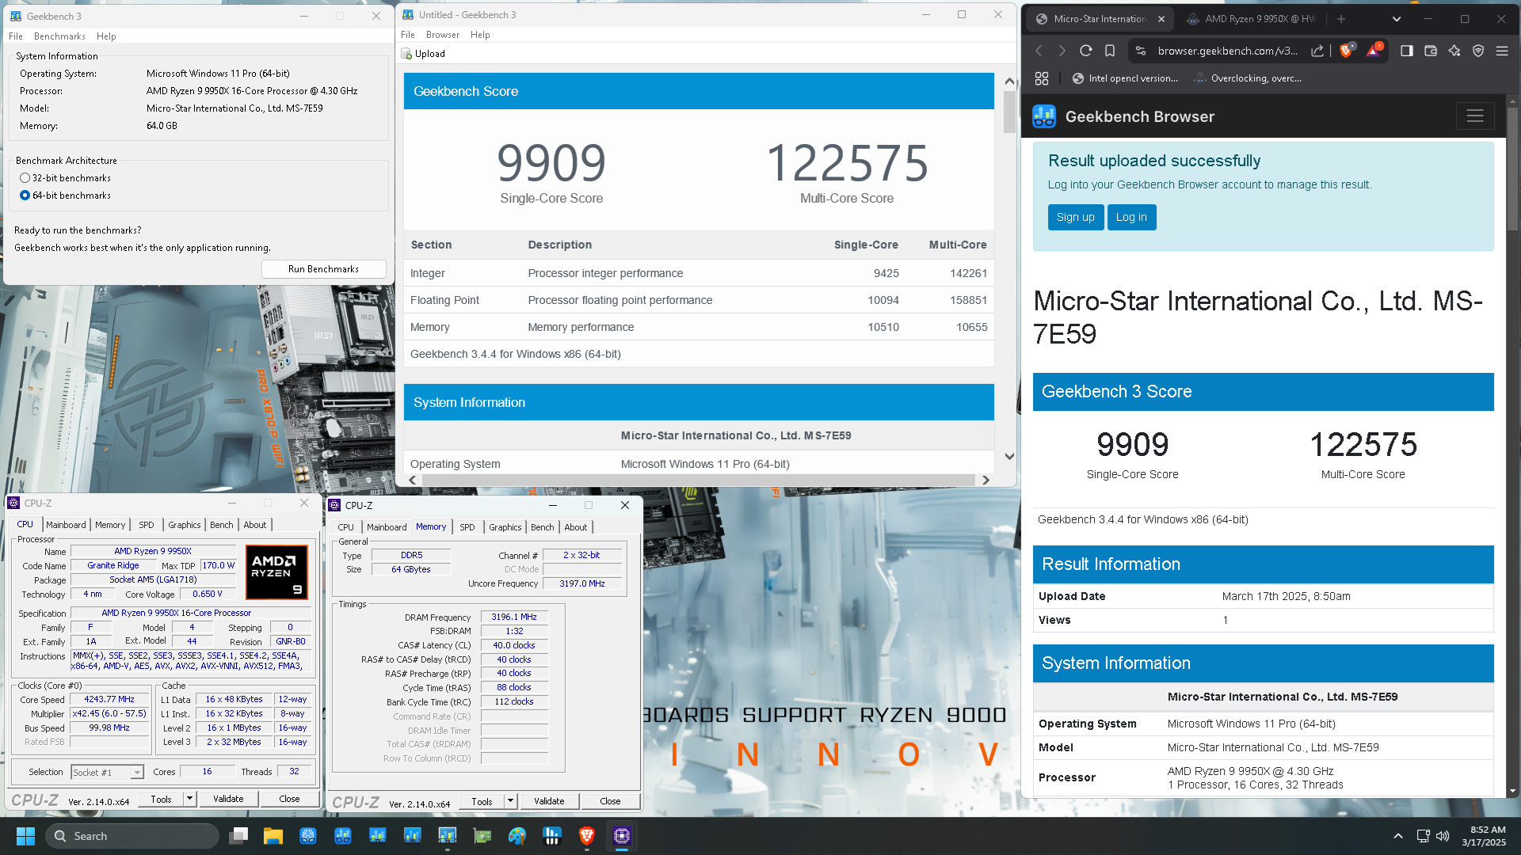Open Brave browser from the taskbar

(587, 836)
